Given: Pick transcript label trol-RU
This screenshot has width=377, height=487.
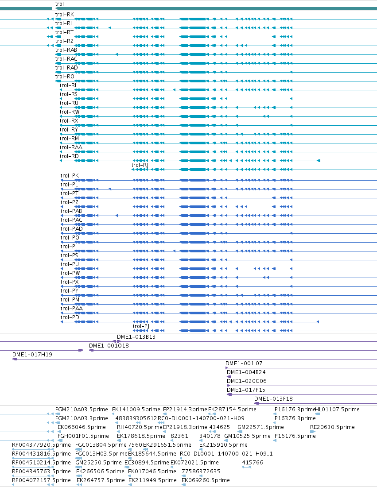Looking at the screenshot, I should pyautogui.click(x=69, y=103).
